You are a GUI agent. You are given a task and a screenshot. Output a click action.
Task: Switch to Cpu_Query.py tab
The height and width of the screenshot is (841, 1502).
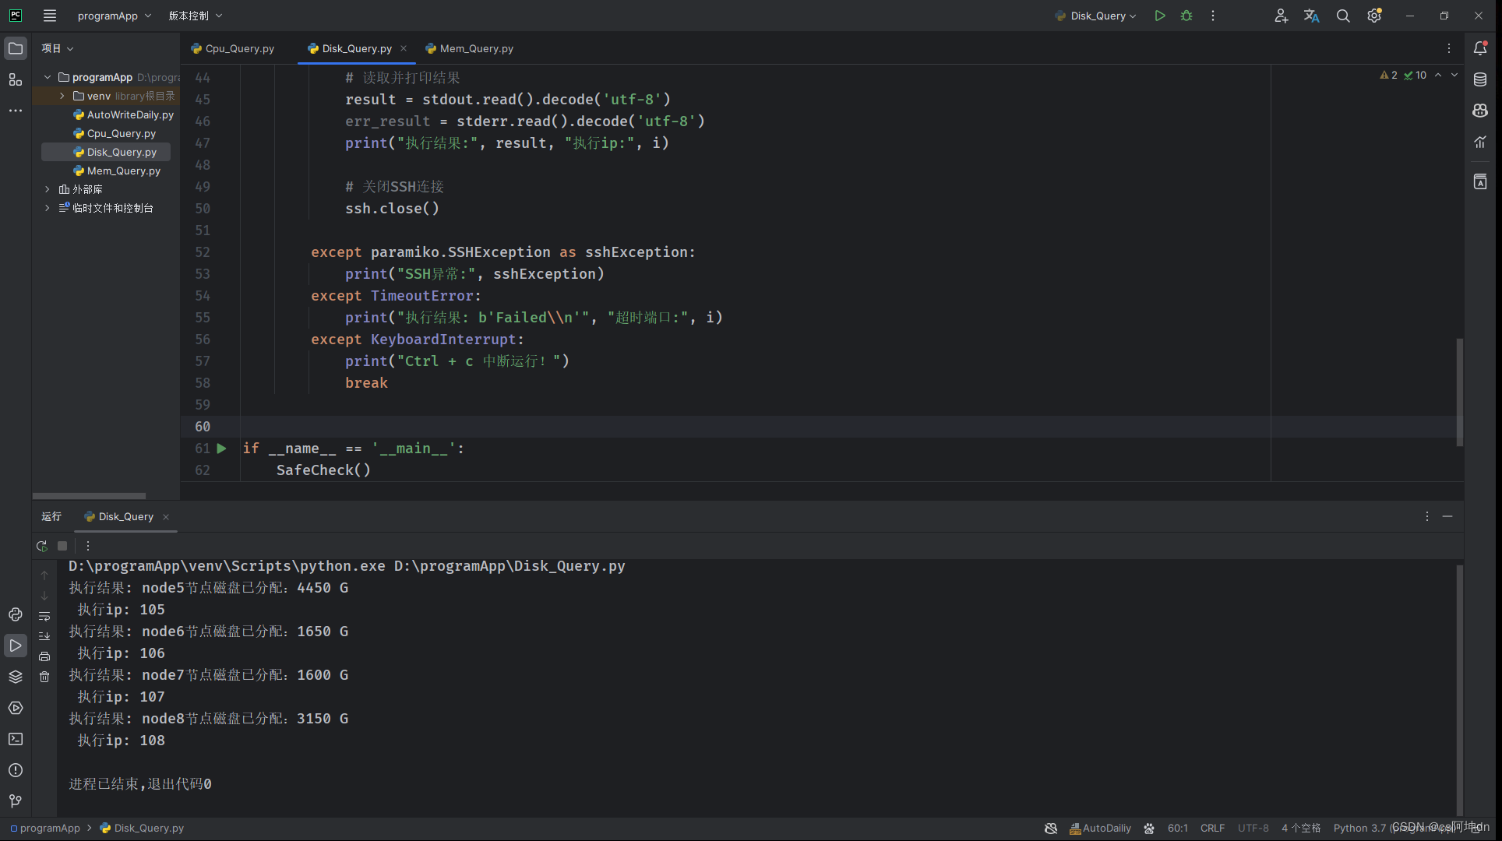[239, 48]
